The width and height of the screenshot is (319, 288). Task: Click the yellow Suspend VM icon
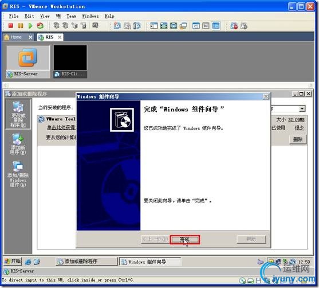[21, 26]
